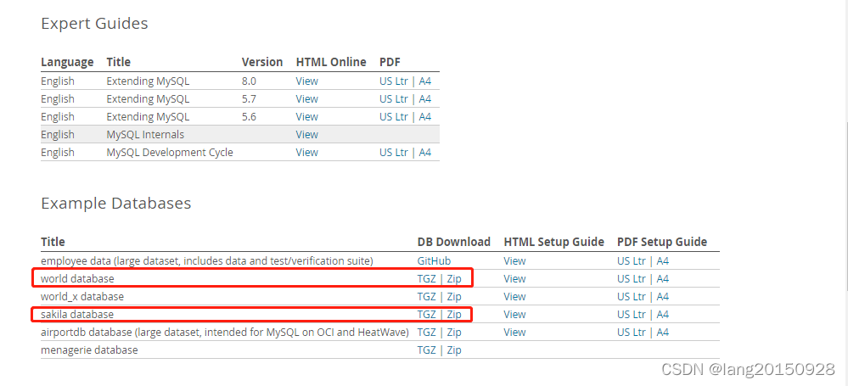Download sakila database TGZ archive
Screen dimensions: 848x386
tap(427, 316)
